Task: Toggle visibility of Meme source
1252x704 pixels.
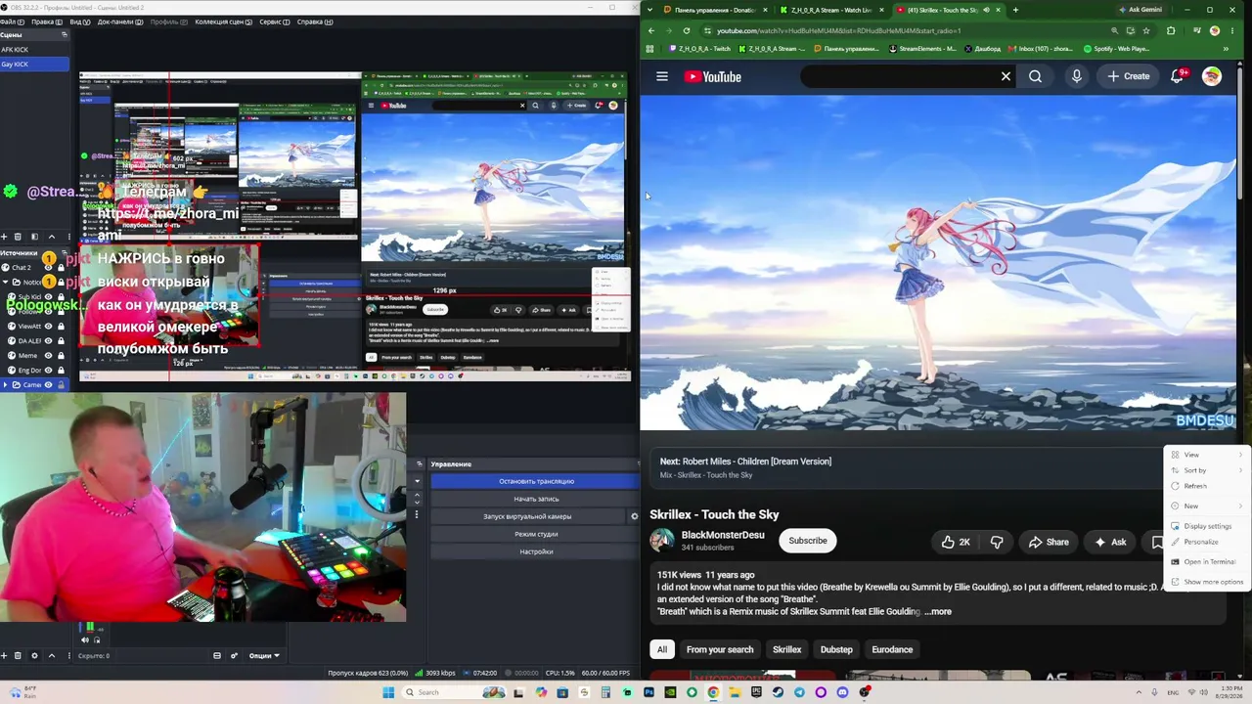Action: [x=48, y=356]
